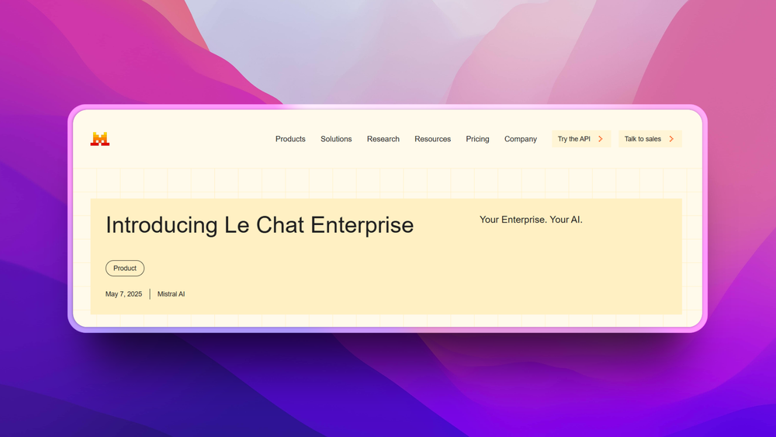776x437 pixels.
Task: Click the Mistral AI author text
Action: coord(171,294)
